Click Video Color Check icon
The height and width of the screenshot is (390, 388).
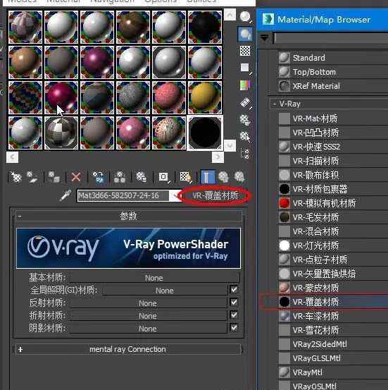click(x=245, y=85)
